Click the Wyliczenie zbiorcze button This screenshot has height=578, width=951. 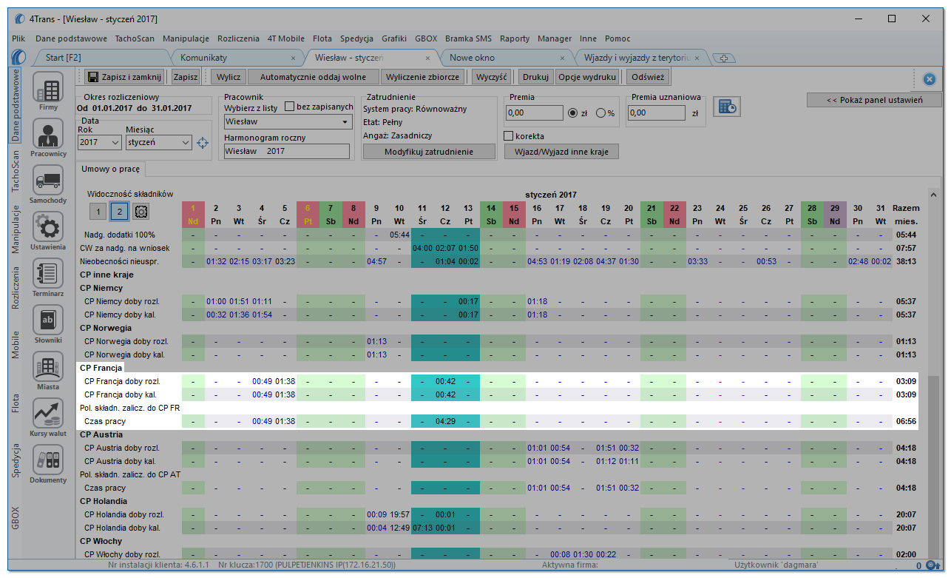(423, 76)
